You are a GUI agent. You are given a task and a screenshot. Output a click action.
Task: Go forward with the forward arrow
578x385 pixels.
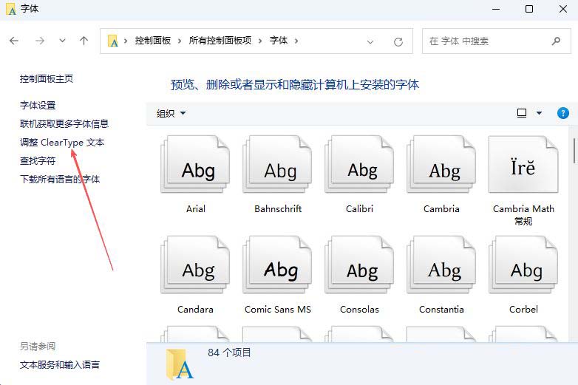point(40,41)
